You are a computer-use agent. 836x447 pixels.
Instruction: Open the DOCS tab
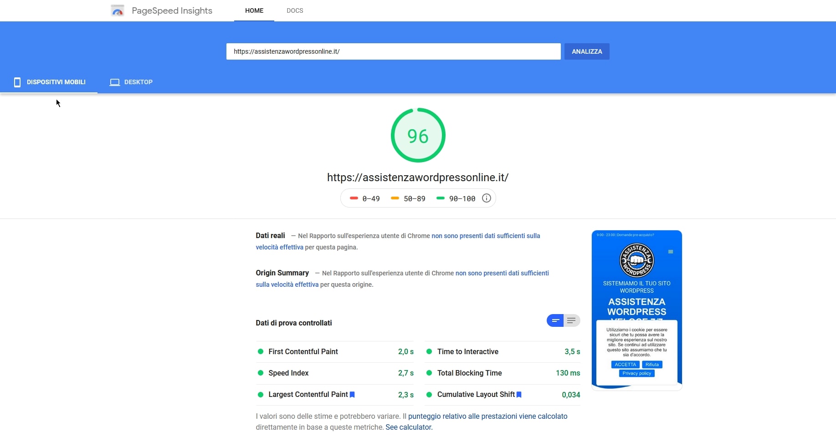tap(295, 10)
